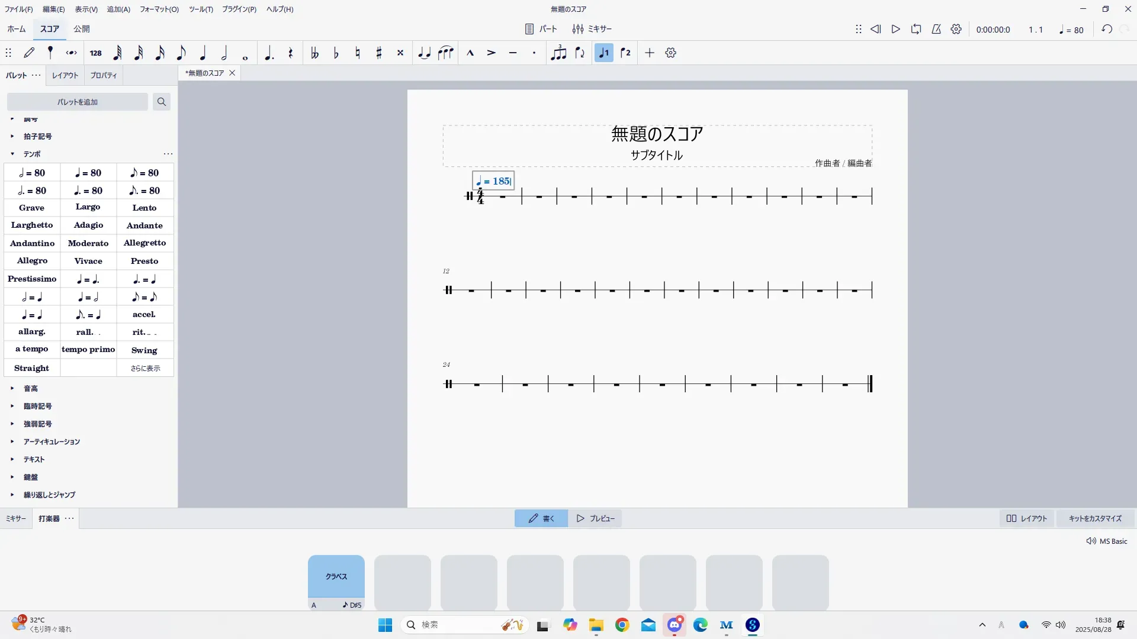The height and width of the screenshot is (639, 1137).
Task: Open the フォーマット menu
Action: (159, 9)
